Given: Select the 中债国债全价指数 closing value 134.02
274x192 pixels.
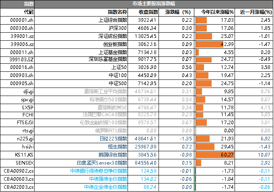Looking at the screenshot, I should pyautogui.click(x=149, y=179).
